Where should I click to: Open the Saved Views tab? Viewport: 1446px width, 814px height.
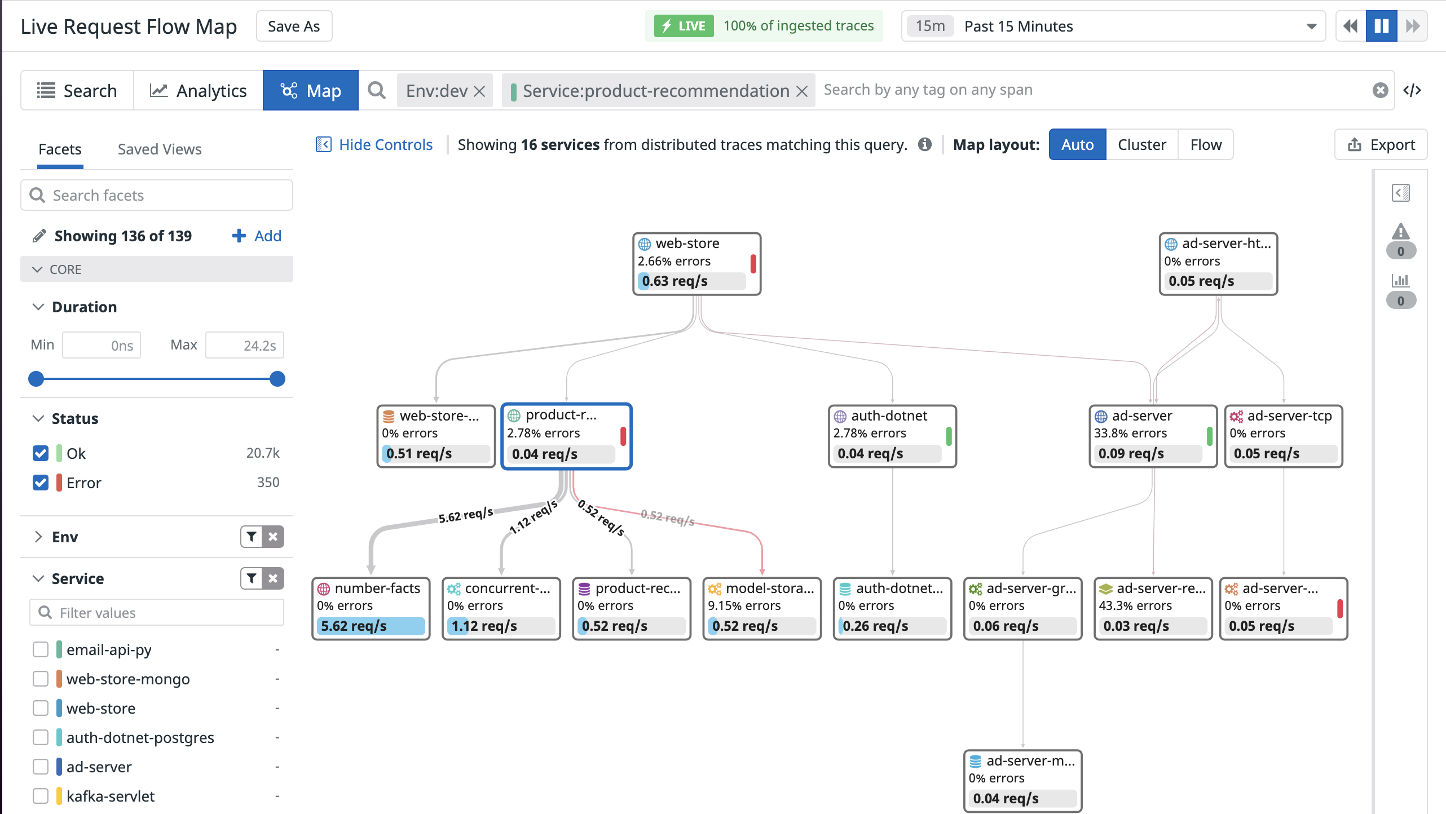160,149
